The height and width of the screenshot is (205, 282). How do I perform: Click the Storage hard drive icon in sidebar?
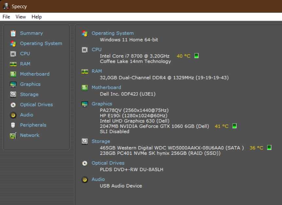pyautogui.click(x=13, y=94)
